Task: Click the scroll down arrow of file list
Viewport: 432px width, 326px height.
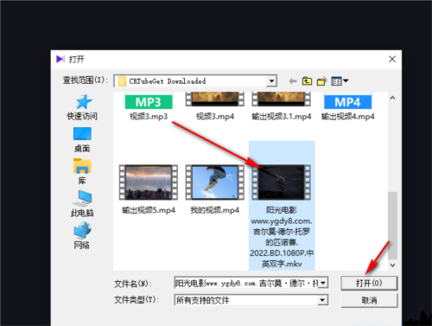Action: (x=392, y=265)
